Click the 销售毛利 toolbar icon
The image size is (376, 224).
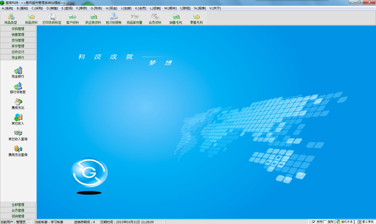[x=176, y=19]
